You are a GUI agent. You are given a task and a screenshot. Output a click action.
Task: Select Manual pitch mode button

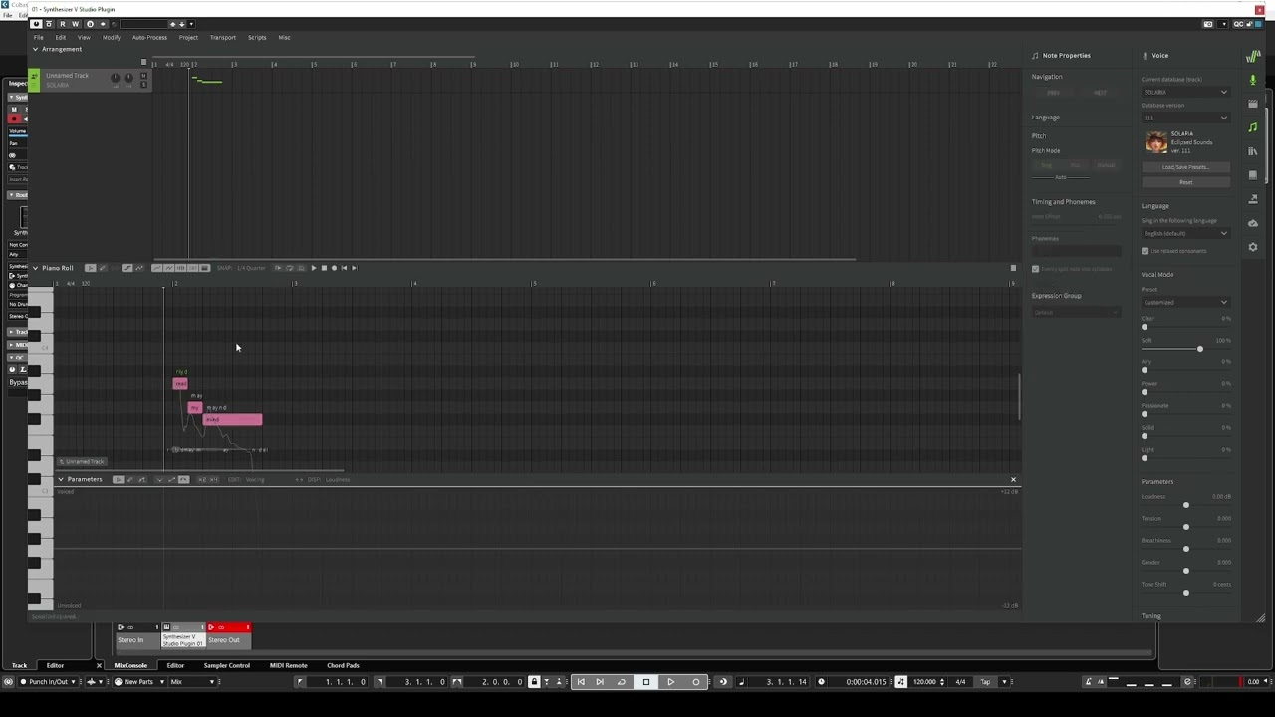(x=1106, y=165)
